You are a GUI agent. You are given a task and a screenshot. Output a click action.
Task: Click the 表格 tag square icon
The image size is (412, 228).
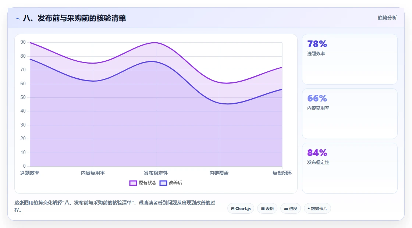(263, 209)
